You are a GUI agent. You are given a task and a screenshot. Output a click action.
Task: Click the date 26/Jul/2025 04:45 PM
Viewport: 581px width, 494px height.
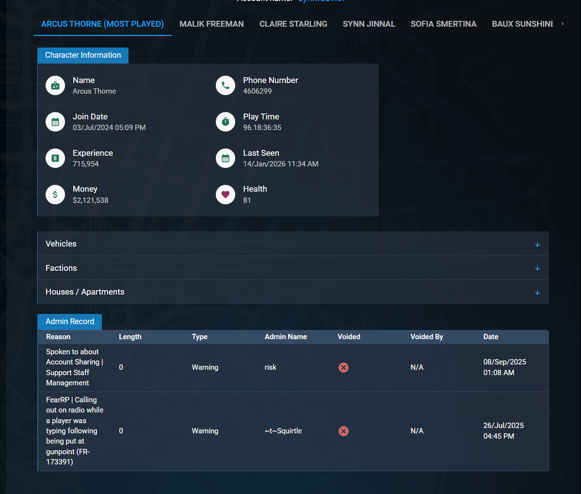[x=503, y=431]
